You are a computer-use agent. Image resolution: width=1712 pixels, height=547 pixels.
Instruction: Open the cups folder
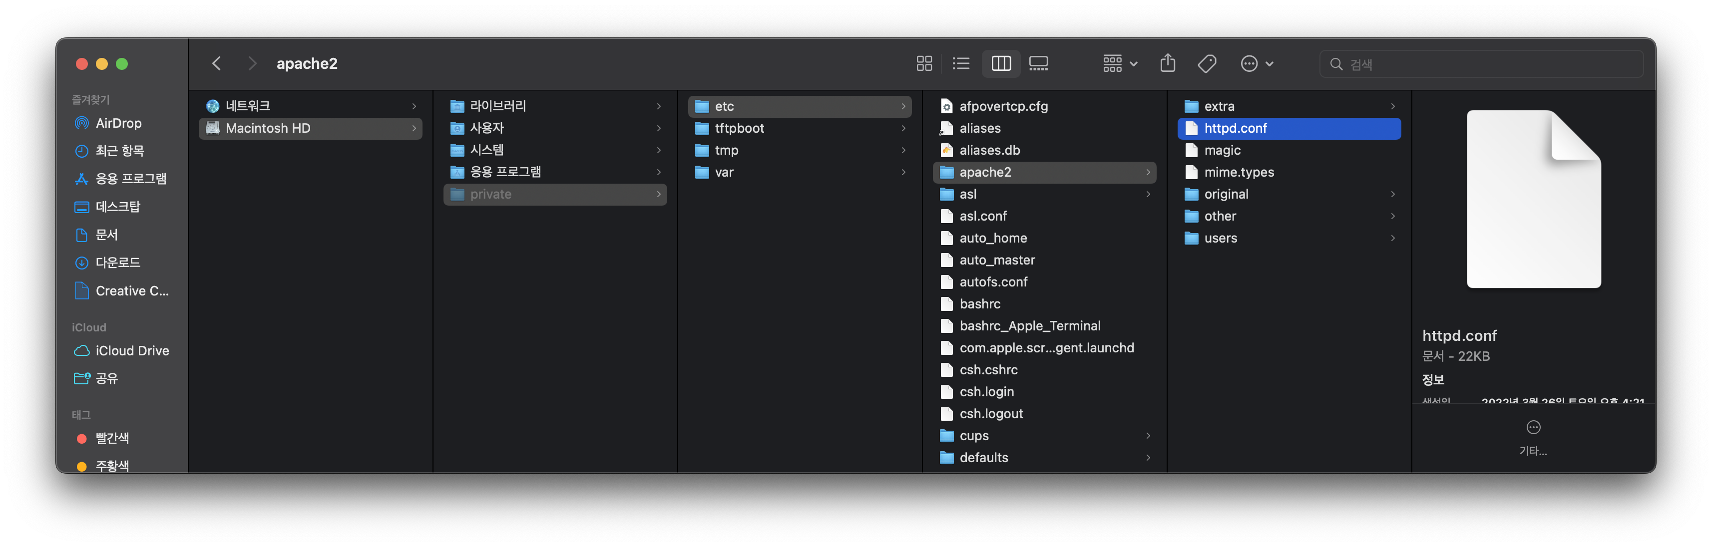pos(974,436)
